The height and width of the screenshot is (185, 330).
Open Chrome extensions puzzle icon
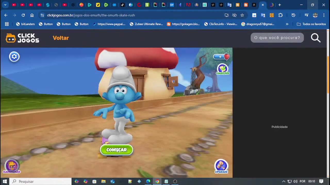click(x=280, y=15)
